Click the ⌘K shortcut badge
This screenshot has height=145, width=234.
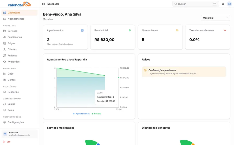214,4
